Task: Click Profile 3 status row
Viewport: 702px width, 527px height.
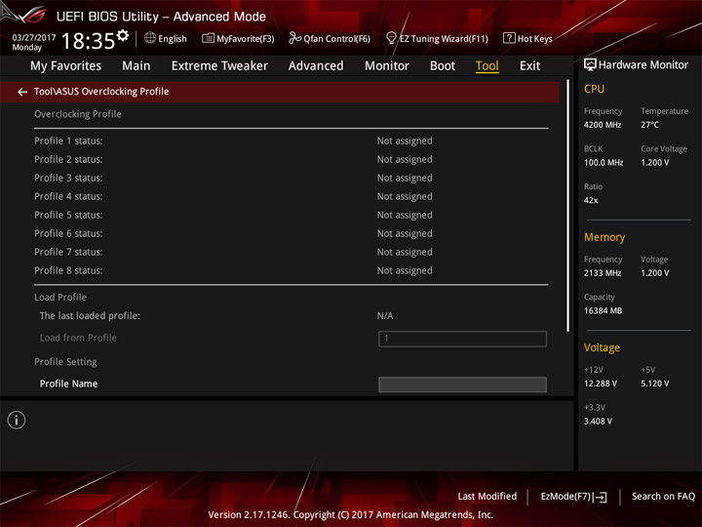Action: (x=291, y=178)
